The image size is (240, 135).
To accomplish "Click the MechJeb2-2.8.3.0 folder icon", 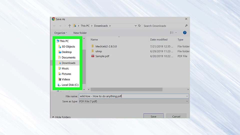I will (x=92, y=46).
